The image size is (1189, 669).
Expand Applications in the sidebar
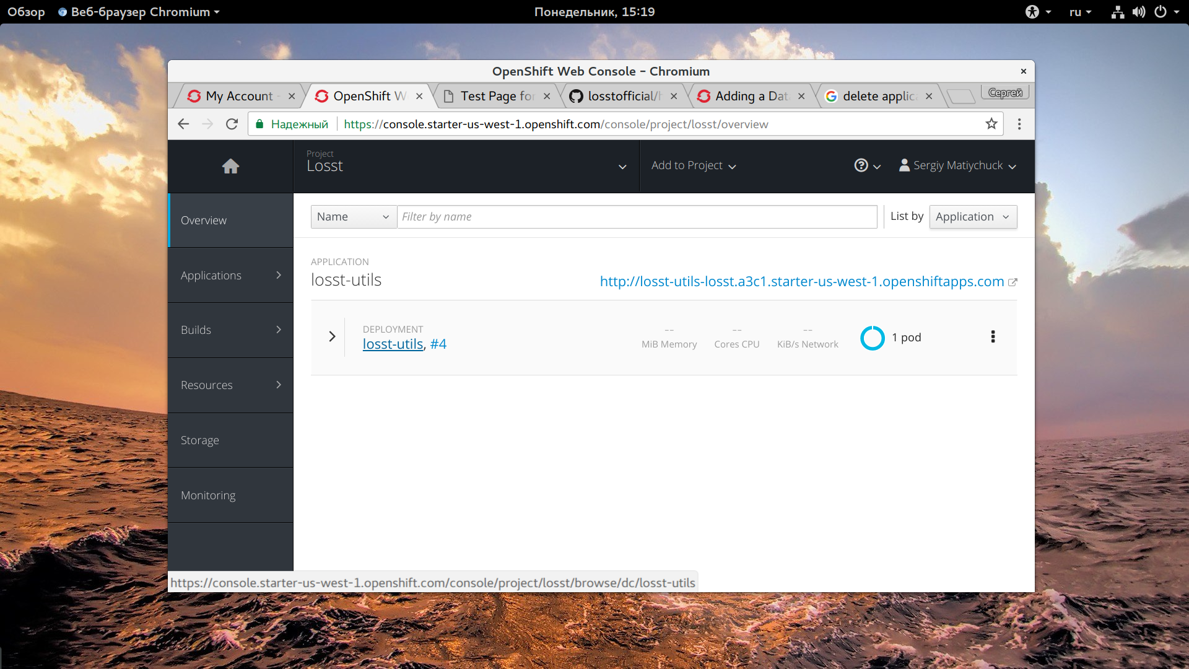[x=230, y=275]
